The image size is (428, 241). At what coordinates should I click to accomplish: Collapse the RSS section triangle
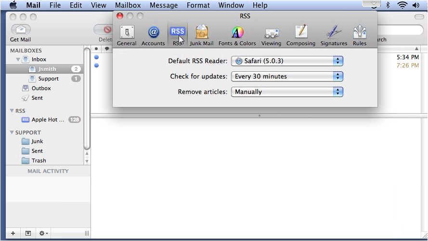click(12, 111)
